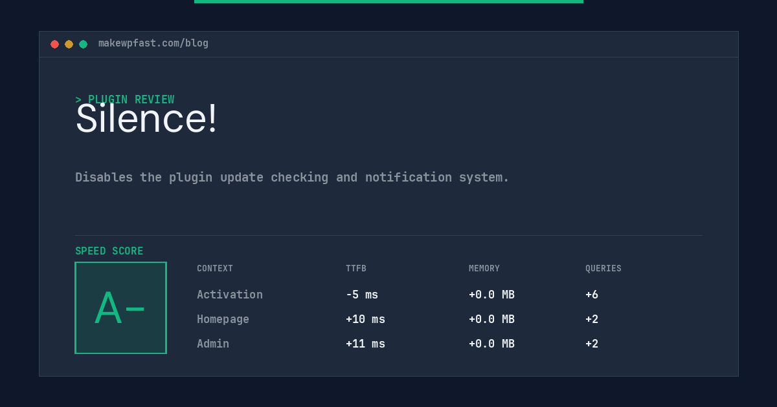Click the red window dot
This screenshot has width=777, height=407.
point(54,44)
